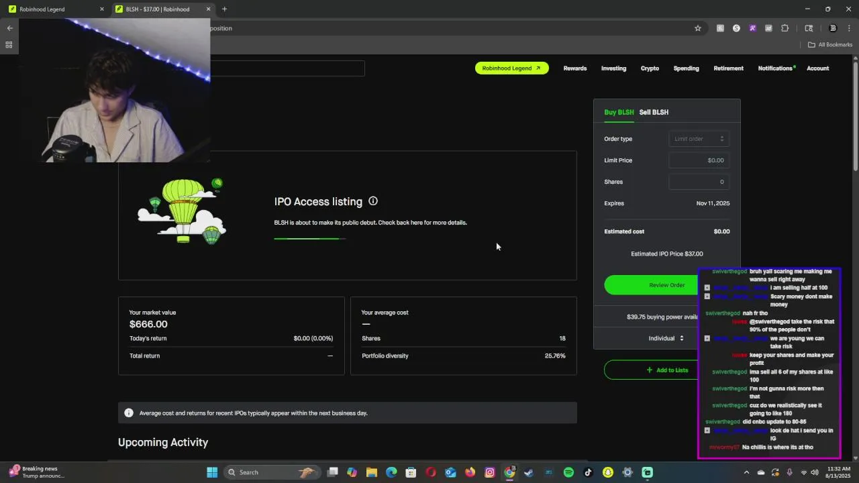
Task: Open the Chrome extensions puzzle icon
Action: pos(785,28)
